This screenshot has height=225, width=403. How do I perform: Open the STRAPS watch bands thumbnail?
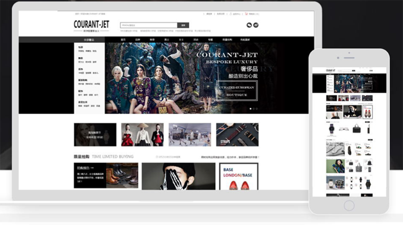tap(237, 135)
